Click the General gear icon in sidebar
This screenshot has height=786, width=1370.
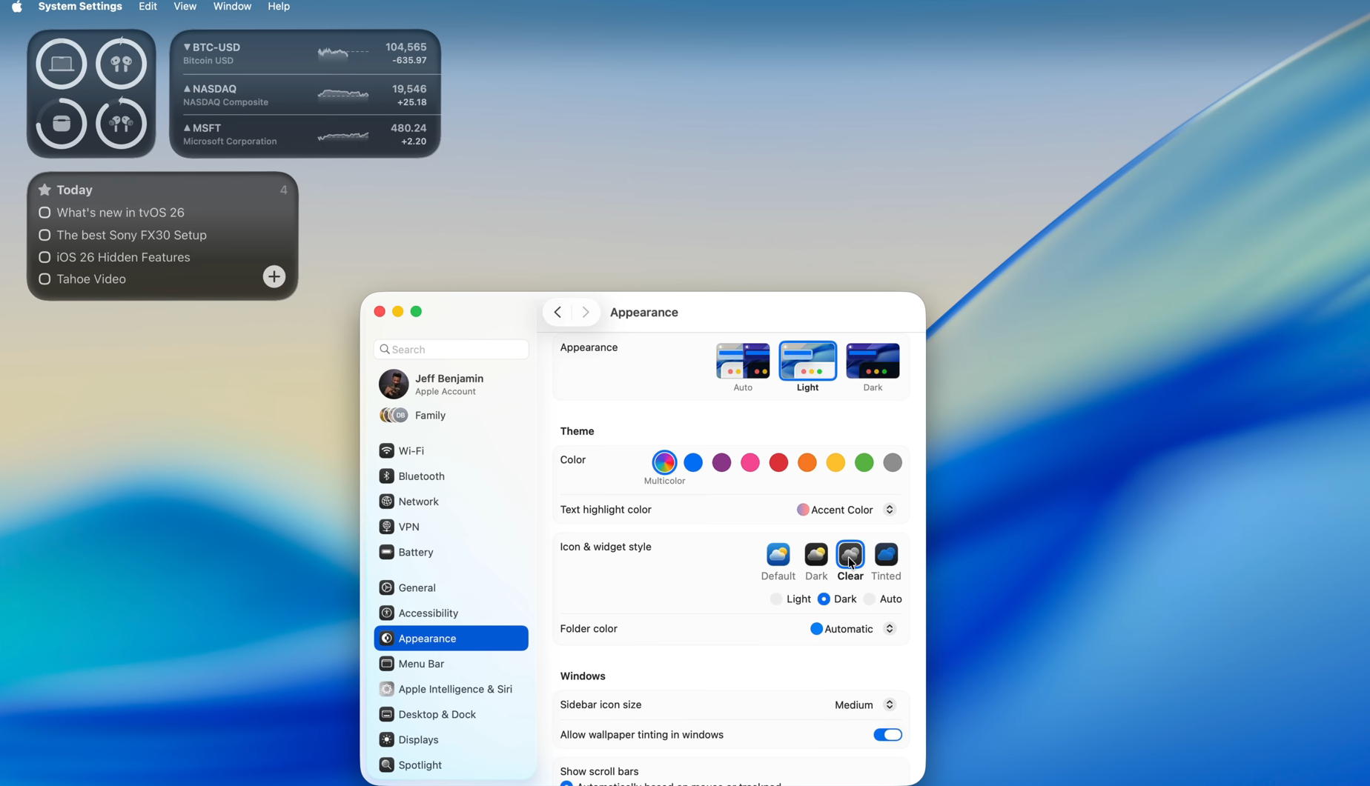[386, 587]
